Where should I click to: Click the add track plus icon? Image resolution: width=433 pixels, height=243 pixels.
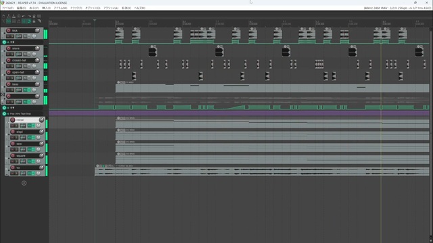point(24,183)
